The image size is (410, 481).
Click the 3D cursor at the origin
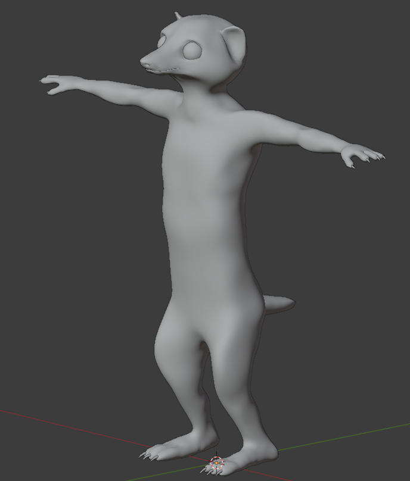(x=216, y=463)
